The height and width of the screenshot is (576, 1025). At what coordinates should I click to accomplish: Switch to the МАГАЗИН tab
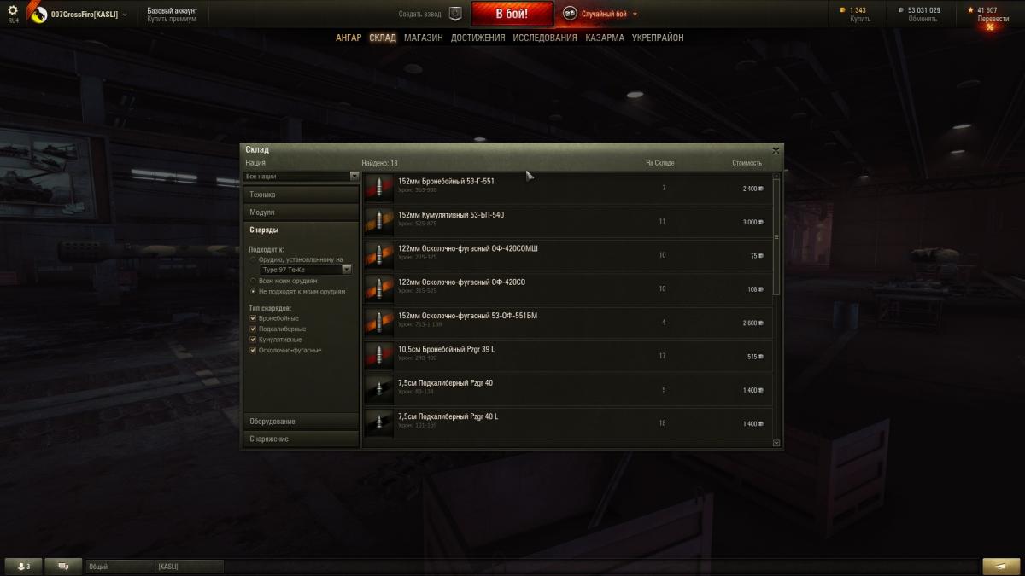coord(424,38)
